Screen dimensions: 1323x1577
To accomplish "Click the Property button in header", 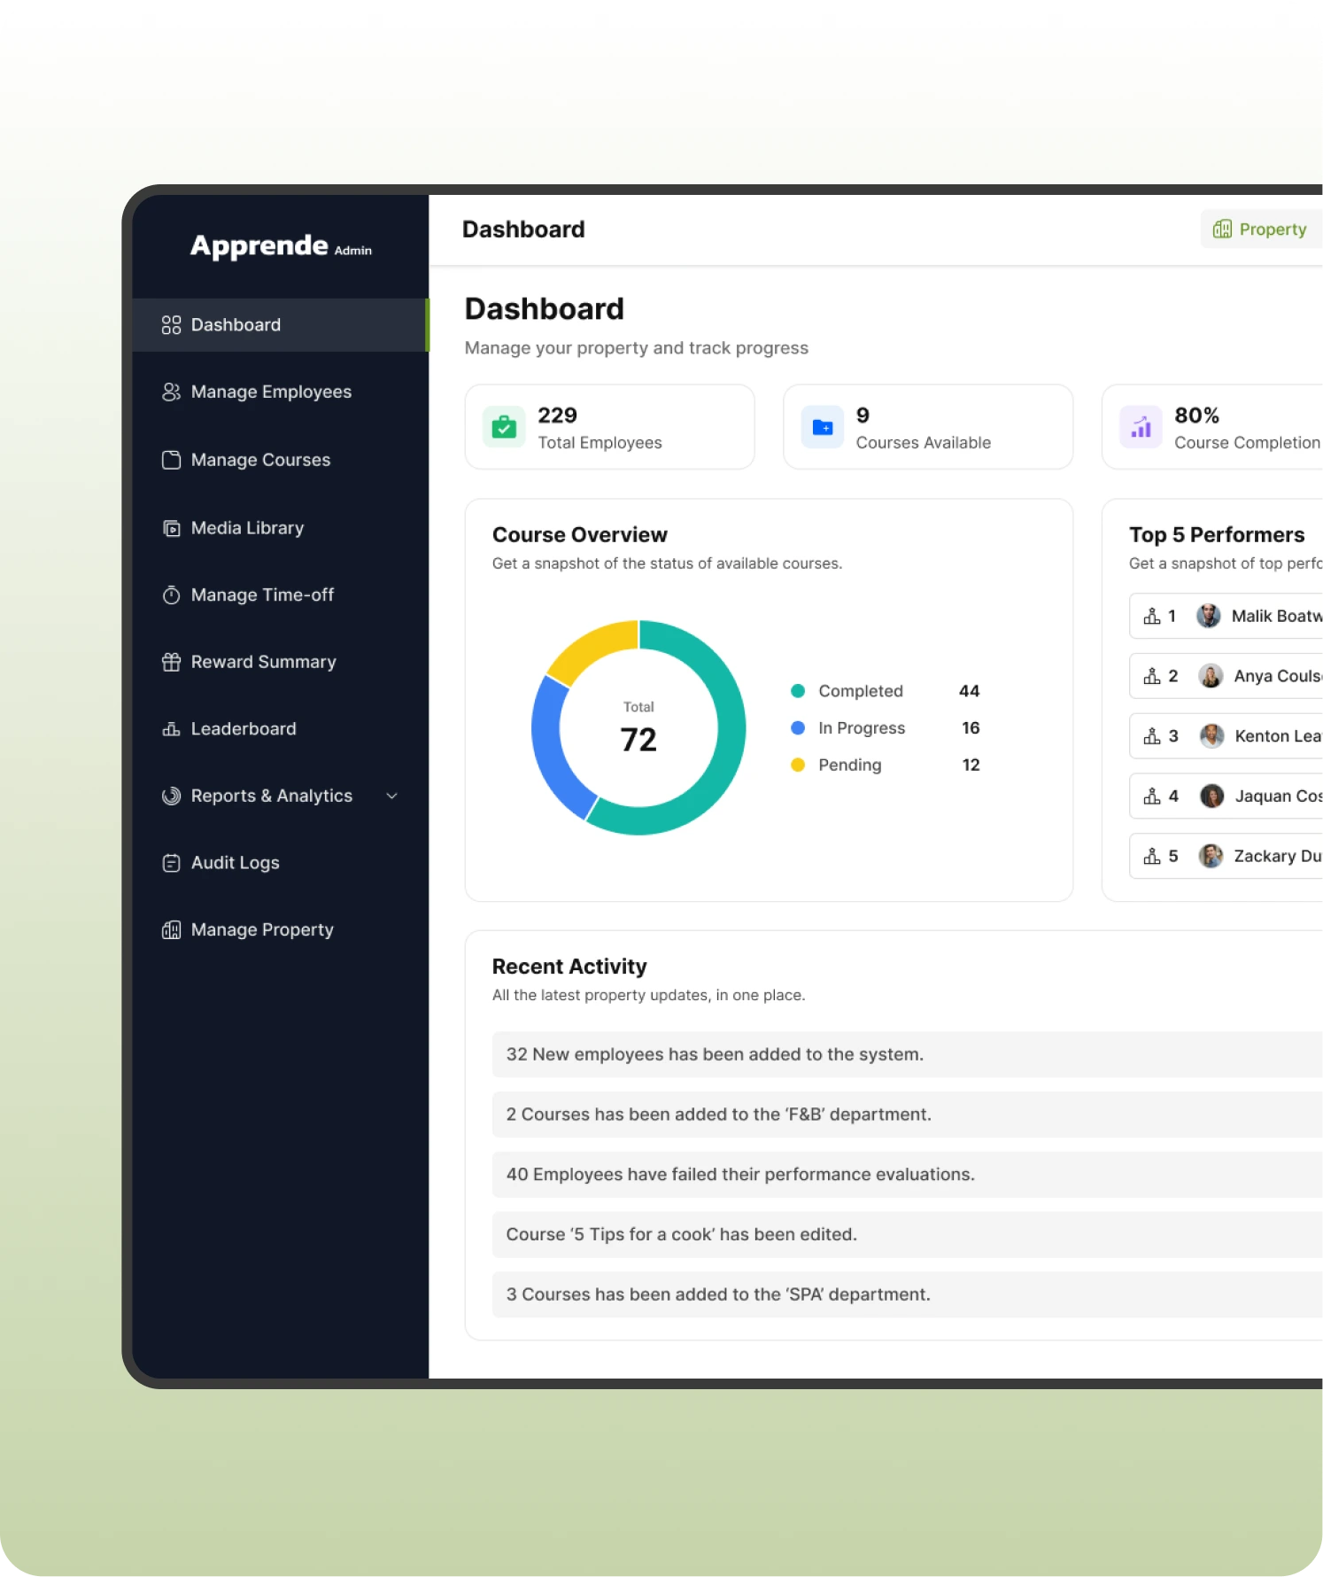I will click(1261, 229).
